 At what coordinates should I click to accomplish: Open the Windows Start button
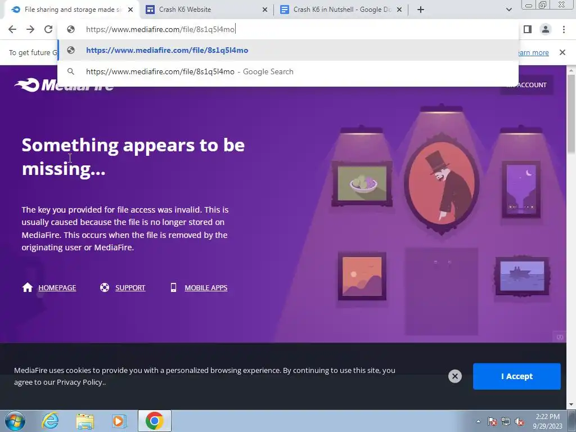point(15,421)
